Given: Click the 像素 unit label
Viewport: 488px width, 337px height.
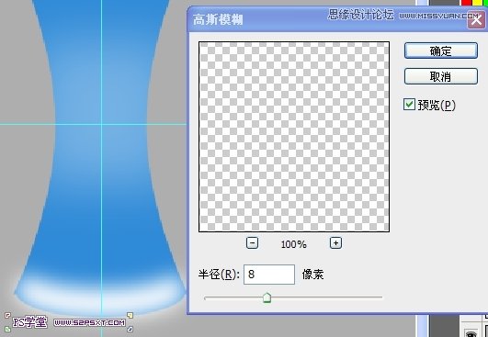Looking at the screenshot, I should (x=312, y=275).
